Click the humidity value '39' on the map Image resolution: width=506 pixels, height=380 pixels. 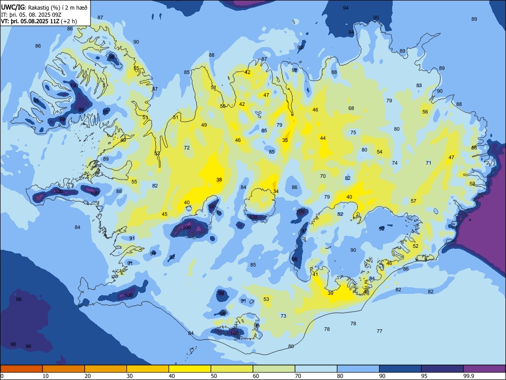click(330, 293)
